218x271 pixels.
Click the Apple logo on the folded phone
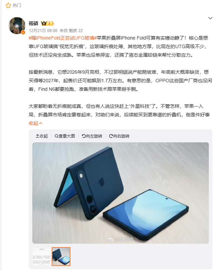pos(101,182)
